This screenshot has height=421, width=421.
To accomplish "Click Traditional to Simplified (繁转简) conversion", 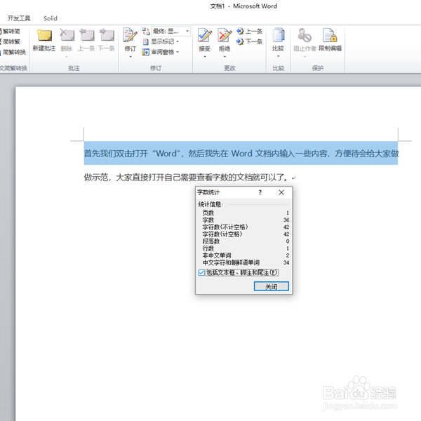I will point(11,31).
